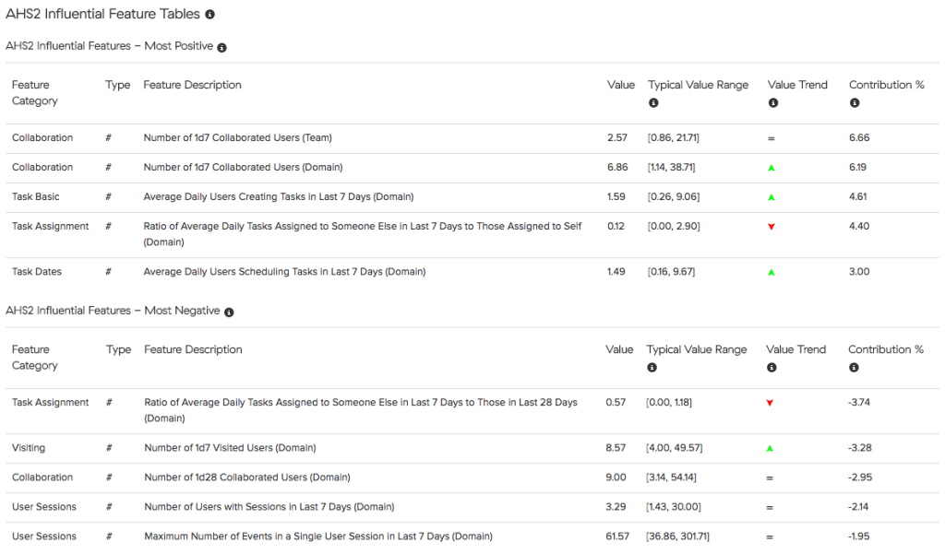The width and height of the screenshot is (945, 554).
Task: Click Task Basic feature category cell
Action: 36,197
